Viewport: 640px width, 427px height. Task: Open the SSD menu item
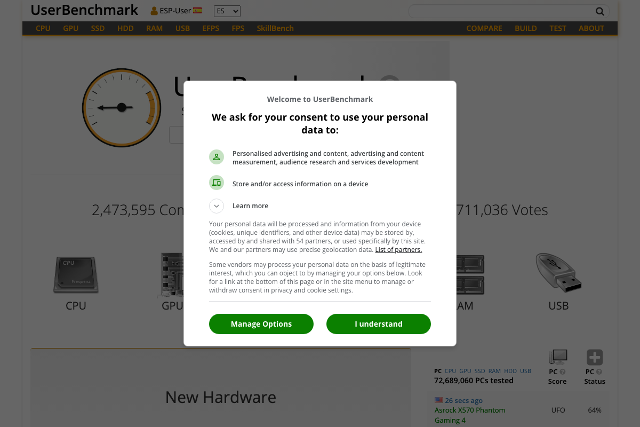click(98, 28)
